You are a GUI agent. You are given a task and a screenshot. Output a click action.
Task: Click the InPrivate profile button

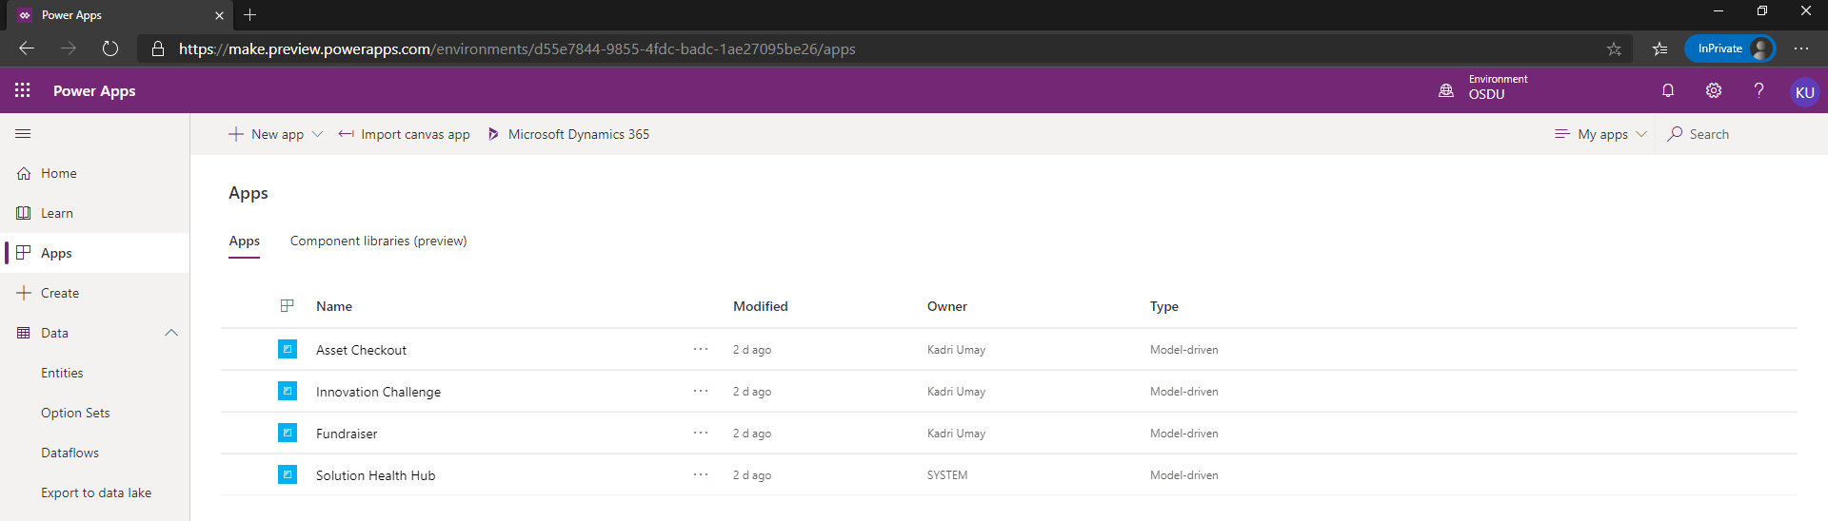click(1730, 48)
